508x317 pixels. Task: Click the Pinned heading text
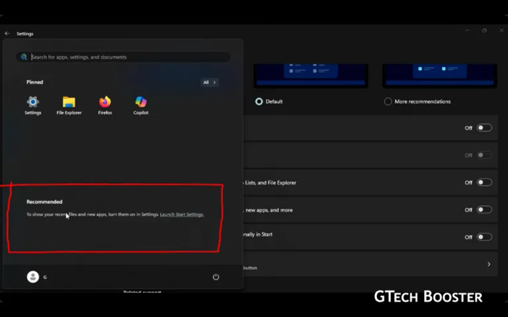click(34, 82)
